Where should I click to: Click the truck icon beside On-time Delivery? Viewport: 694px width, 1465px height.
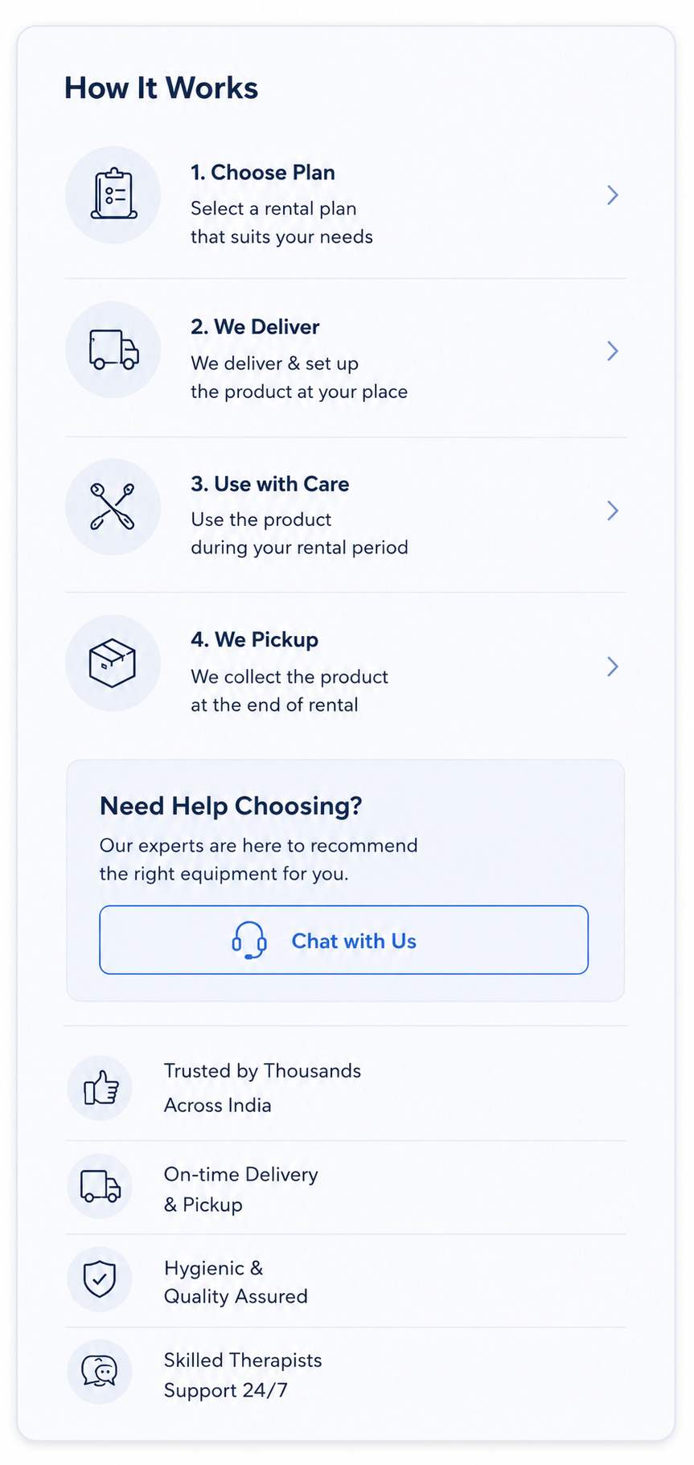[x=101, y=1186]
